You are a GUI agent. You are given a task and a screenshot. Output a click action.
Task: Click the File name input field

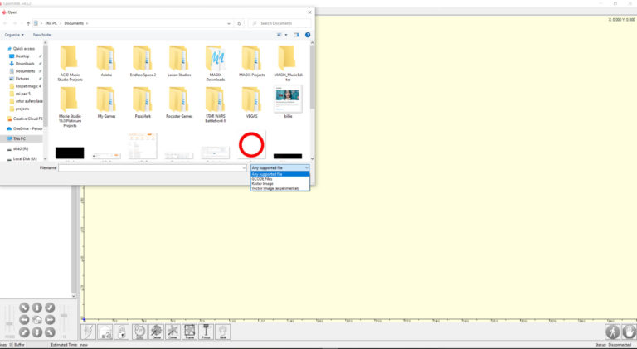point(152,167)
